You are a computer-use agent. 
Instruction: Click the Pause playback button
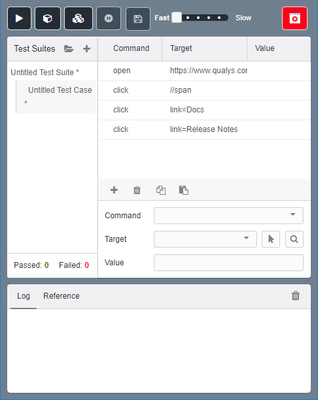pyautogui.click(x=109, y=18)
